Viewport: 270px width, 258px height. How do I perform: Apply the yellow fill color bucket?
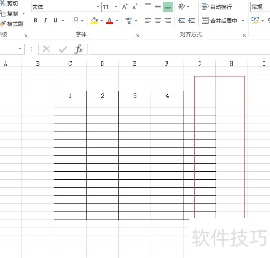coord(94,21)
